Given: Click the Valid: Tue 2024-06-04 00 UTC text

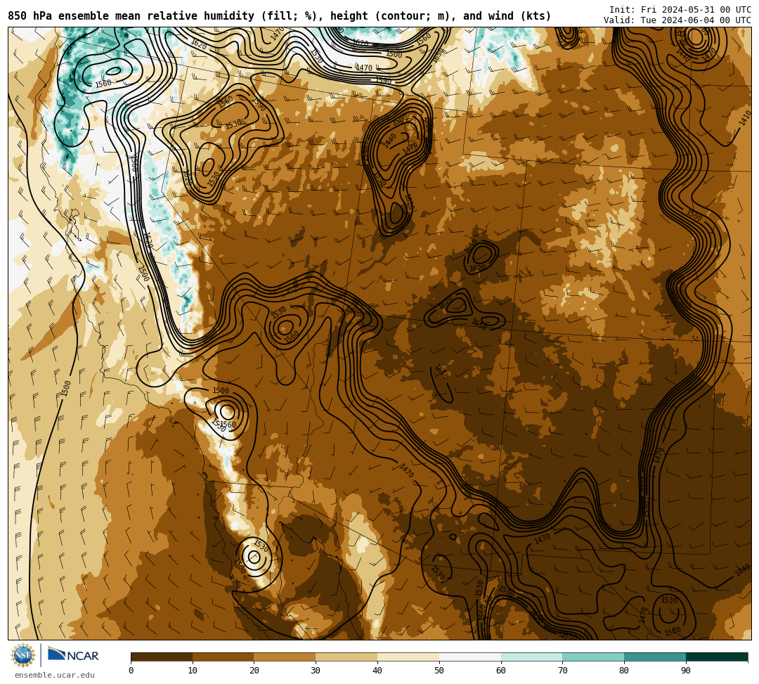Looking at the screenshot, I should (677, 20).
